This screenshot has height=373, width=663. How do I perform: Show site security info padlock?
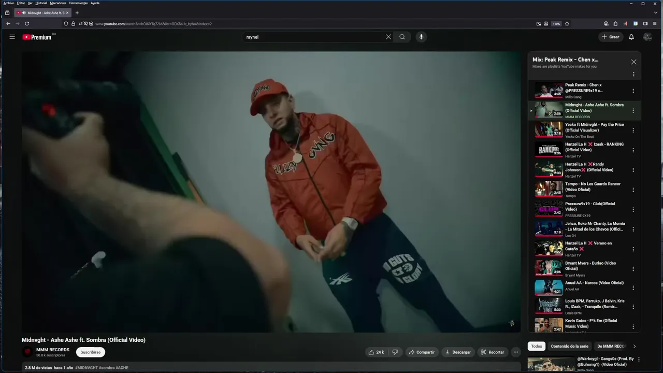tap(73, 23)
